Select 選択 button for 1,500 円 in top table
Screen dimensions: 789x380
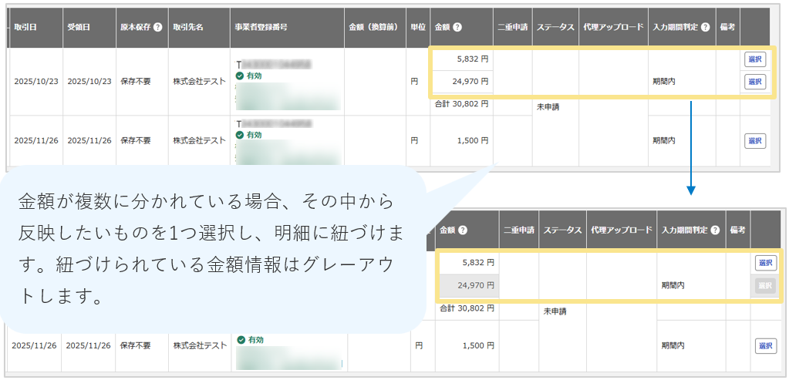pos(755,141)
